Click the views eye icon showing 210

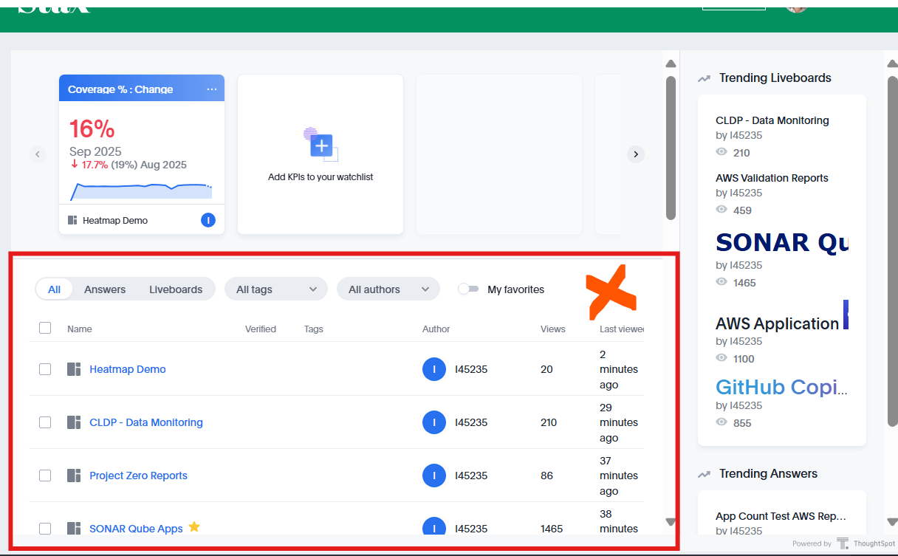pyautogui.click(x=722, y=152)
